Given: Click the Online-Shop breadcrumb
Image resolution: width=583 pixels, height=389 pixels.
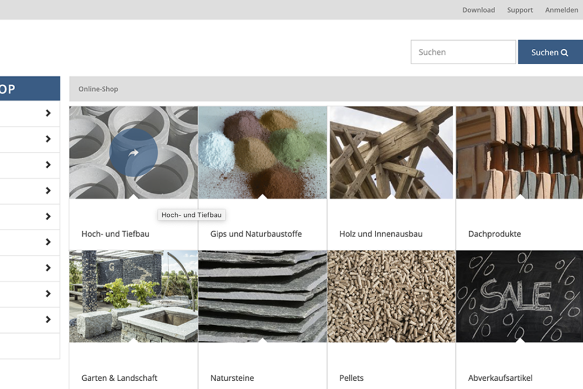Looking at the screenshot, I should tap(98, 89).
